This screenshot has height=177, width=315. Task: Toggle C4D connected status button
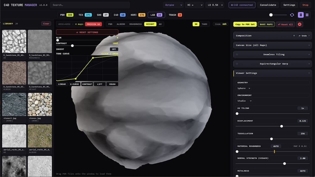(x=242, y=5)
